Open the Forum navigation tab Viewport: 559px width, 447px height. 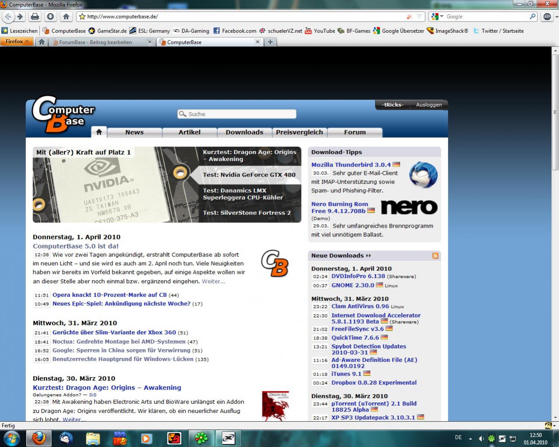[x=355, y=132]
